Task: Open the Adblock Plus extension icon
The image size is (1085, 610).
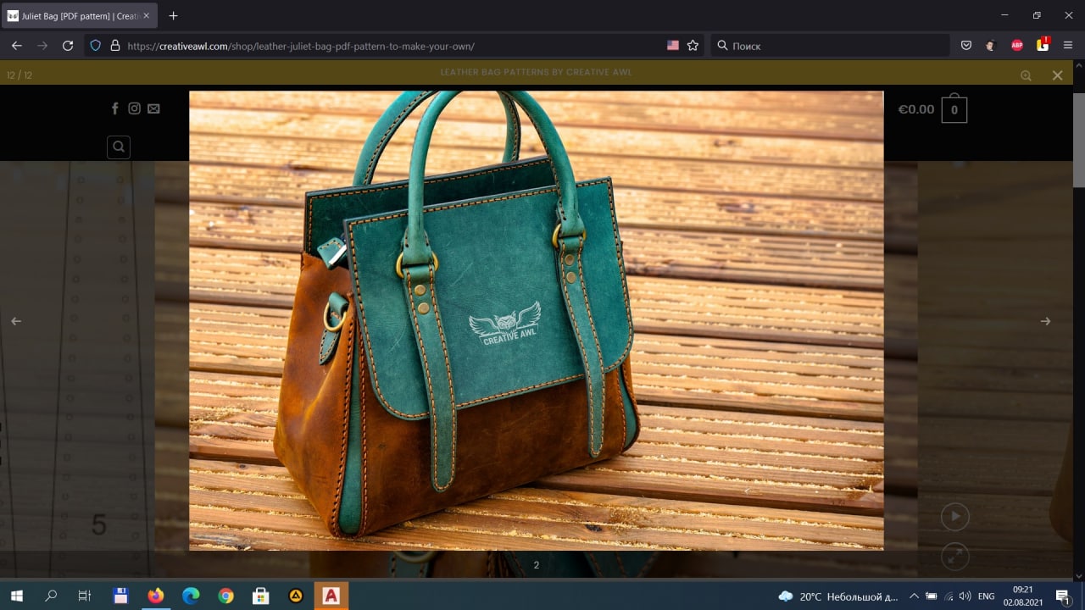Action: pyautogui.click(x=1017, y=46)
